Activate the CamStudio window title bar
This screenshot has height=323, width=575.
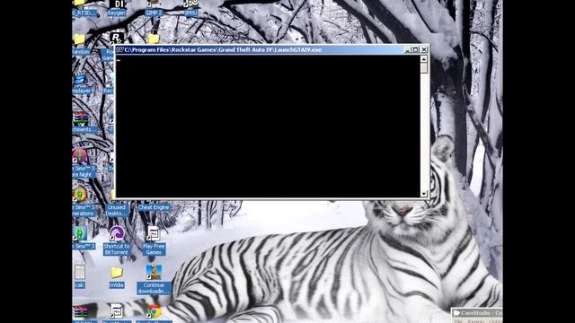477,313
